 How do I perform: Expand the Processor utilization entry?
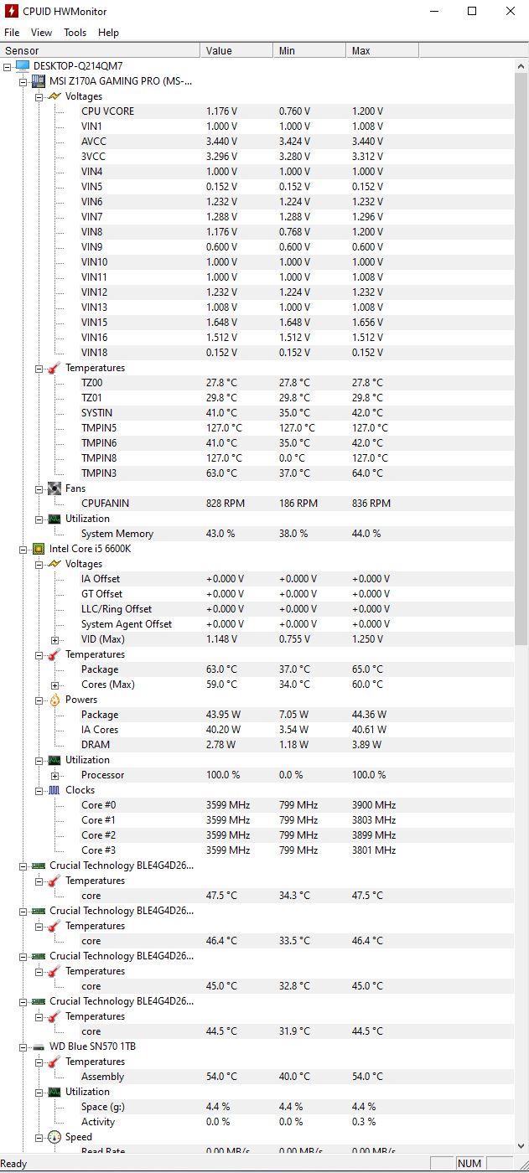click(54, 775)
